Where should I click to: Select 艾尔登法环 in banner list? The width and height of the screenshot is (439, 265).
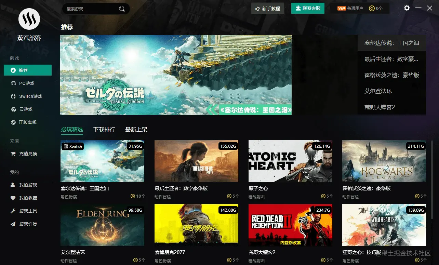click(392, 91)
